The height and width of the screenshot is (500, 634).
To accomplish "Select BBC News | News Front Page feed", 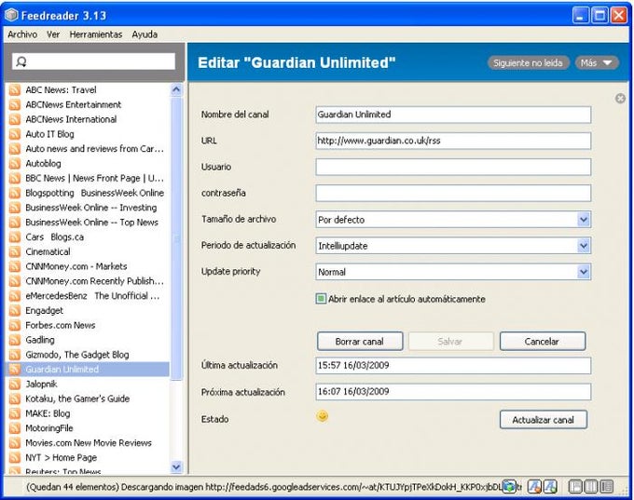I will coord(88,178).
